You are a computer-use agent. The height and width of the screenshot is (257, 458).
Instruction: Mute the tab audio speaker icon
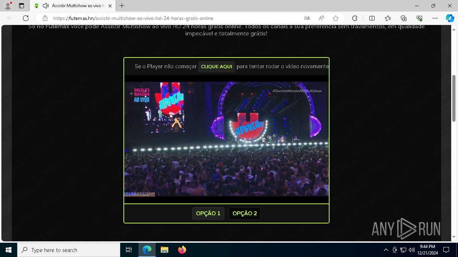click(45, 6)
